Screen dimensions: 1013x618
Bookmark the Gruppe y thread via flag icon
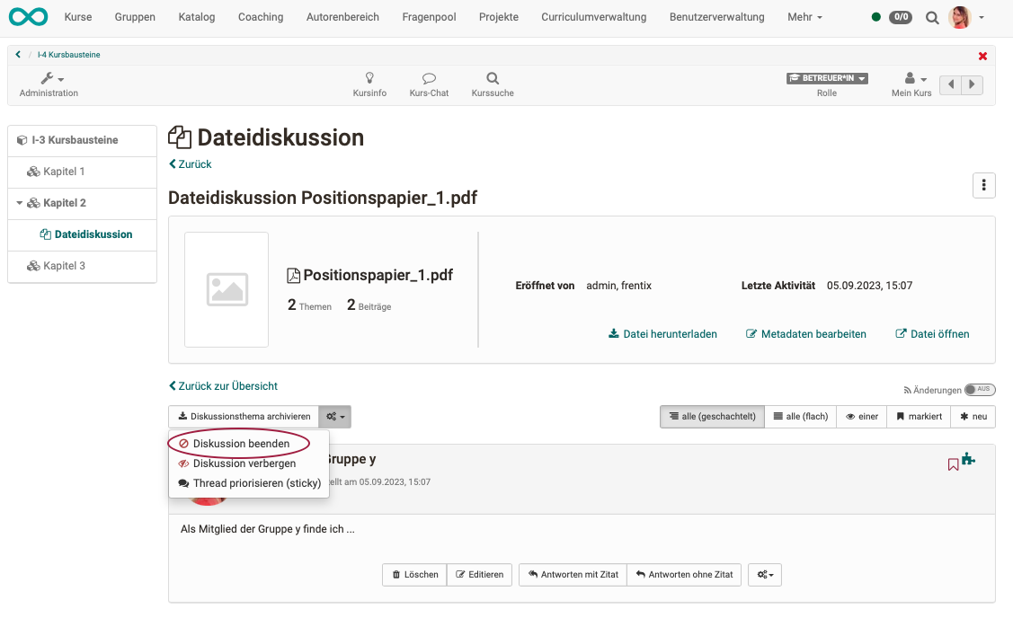click(x=953, y=463)
